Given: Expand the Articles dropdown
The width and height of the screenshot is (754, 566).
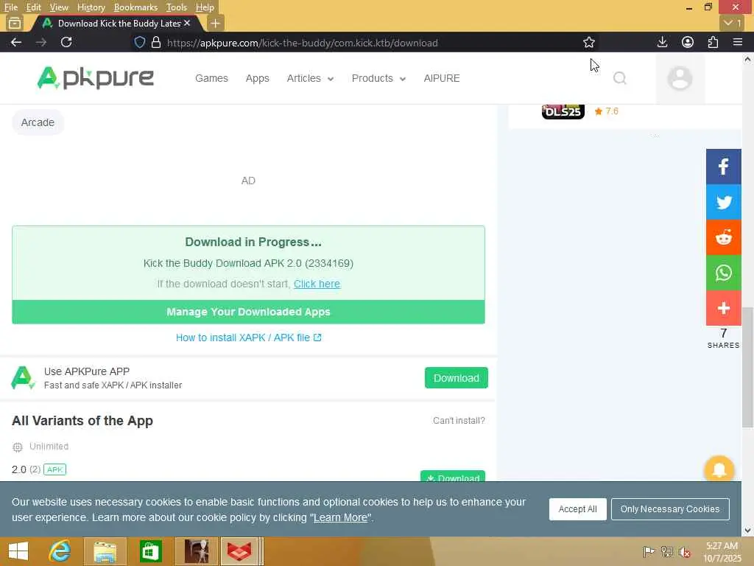Looking at the screenshot, I should pyautogui.click(x=310, y=78).
